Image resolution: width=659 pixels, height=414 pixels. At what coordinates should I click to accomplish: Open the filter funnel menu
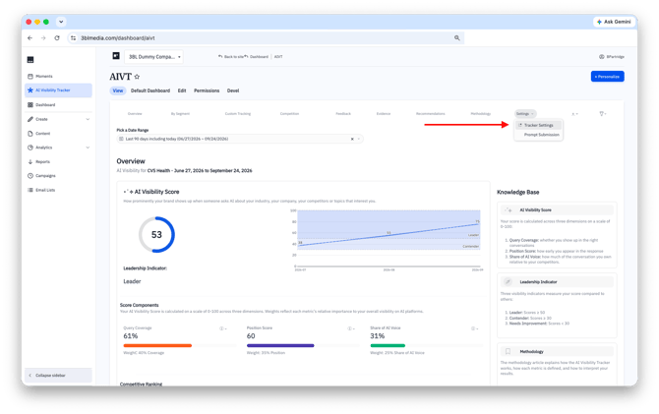coord(603,114)
